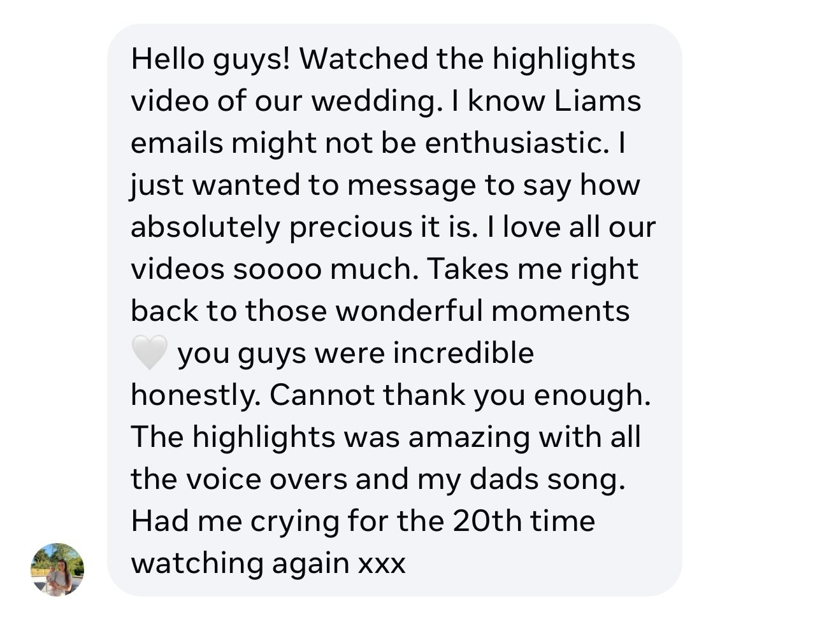Click the "20th" text in the message
This screenshot has height=622, width=822.
[x=486, y=521]
